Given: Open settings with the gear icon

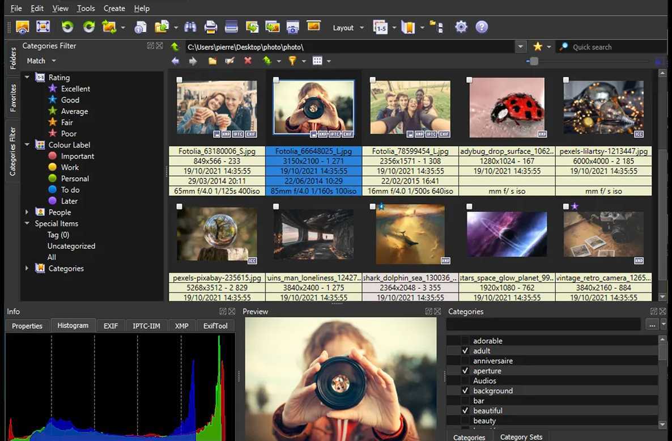Looking at the screenshot, I should coord(461,27).
